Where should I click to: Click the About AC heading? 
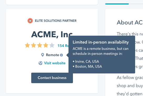[x=130, y=23]
